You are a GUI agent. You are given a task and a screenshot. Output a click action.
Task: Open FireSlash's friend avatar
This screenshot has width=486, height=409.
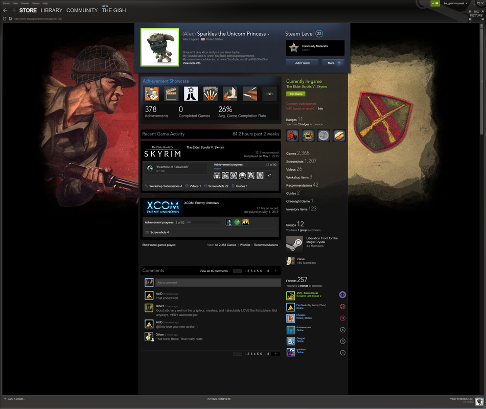coord(290,307)
